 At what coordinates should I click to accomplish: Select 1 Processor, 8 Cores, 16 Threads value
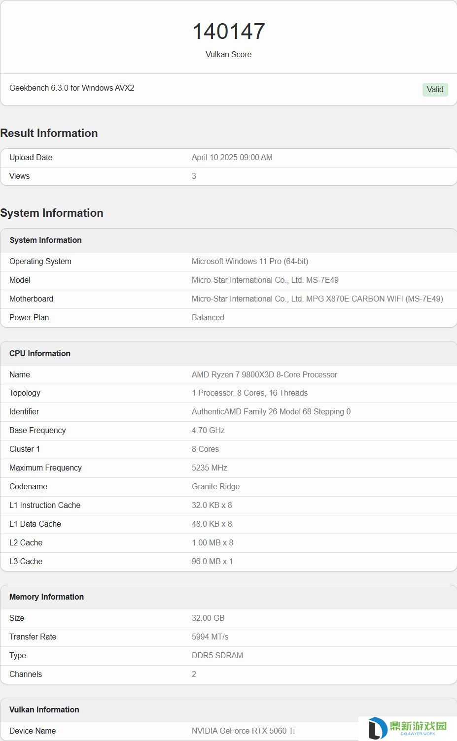point(249,393)
